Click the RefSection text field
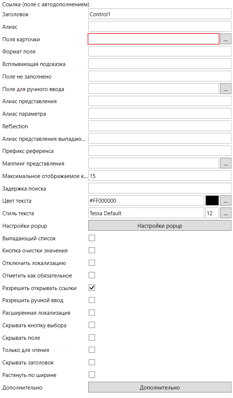 [160, 126]
